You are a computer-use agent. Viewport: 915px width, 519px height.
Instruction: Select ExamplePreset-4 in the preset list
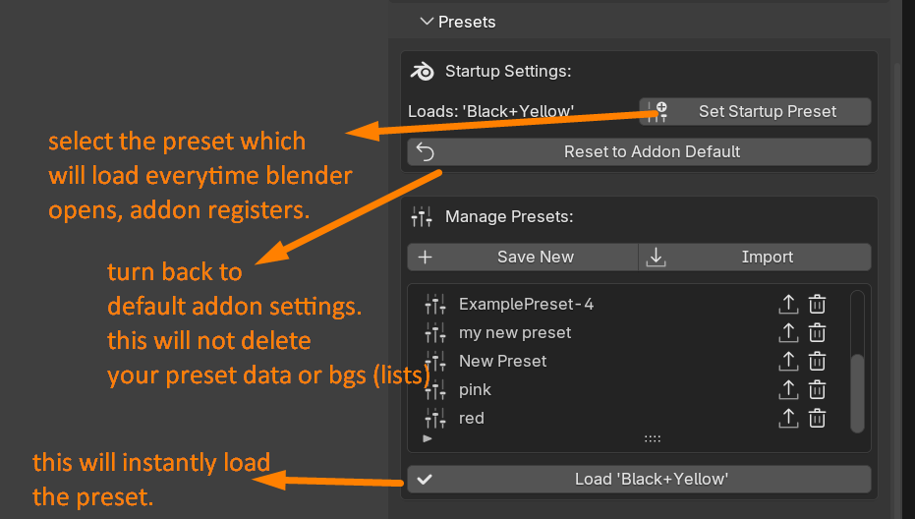coord(627,304)
